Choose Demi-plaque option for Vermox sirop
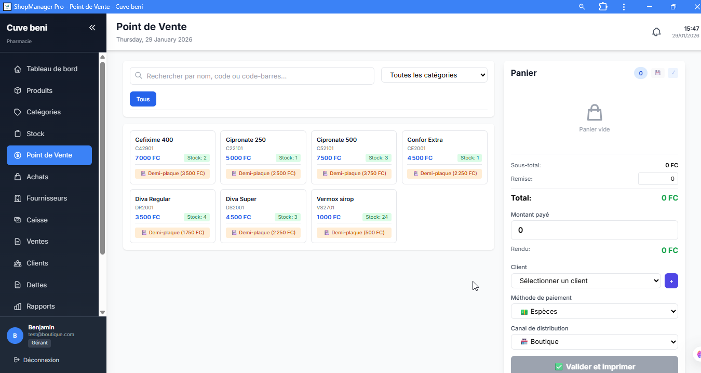The width and height of the screenshot is (701, 373). pos(354,233)
